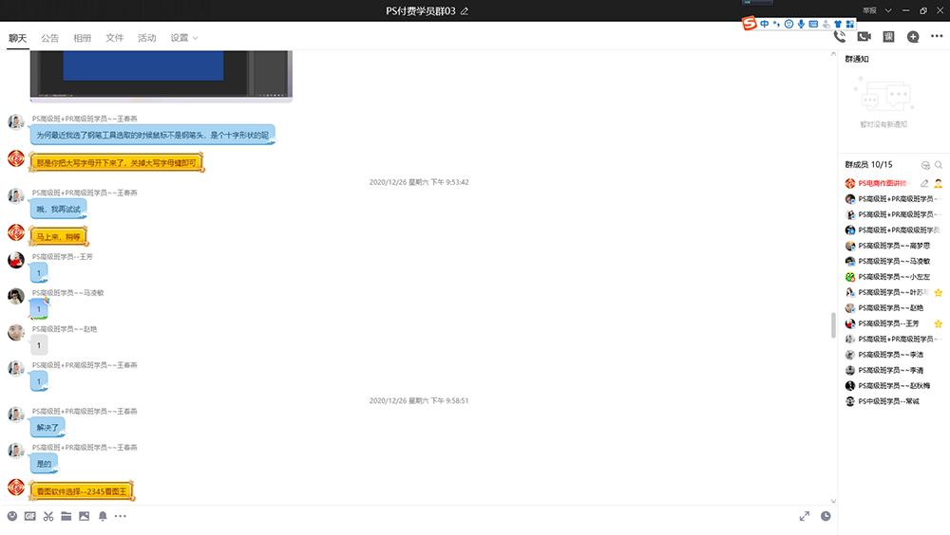Click the chat history vertical scrollbar
Screen dimensions: 950x535
tap(834, 325)
